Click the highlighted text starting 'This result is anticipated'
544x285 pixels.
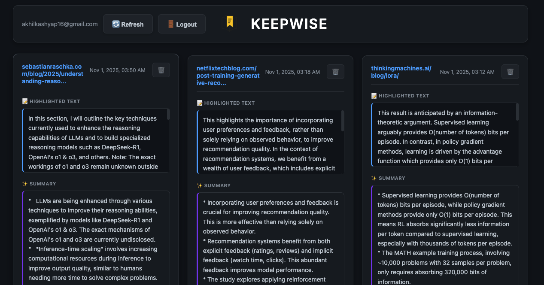[x=445, y=135]
